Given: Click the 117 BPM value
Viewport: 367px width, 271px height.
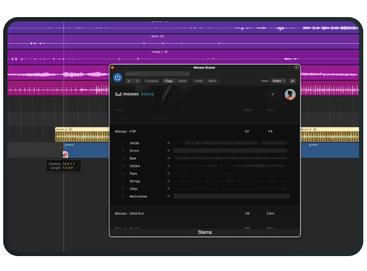Looking at the screenshot, I should coord(247,132).
